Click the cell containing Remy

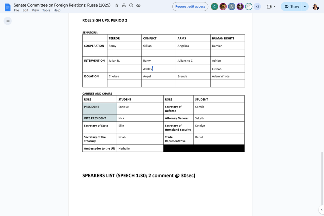coord(124,46)
